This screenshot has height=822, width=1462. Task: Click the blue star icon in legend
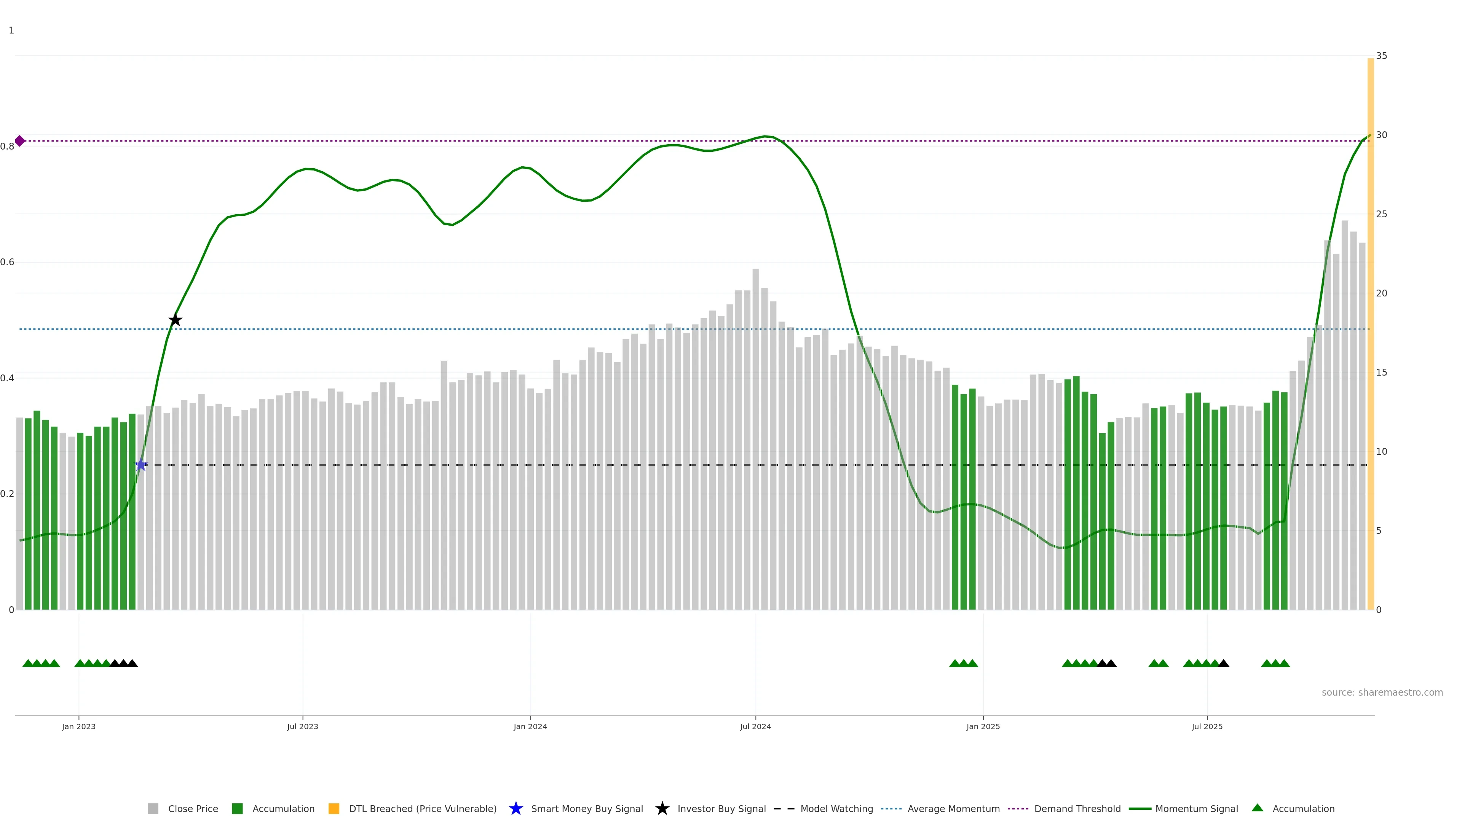(516, 808)
